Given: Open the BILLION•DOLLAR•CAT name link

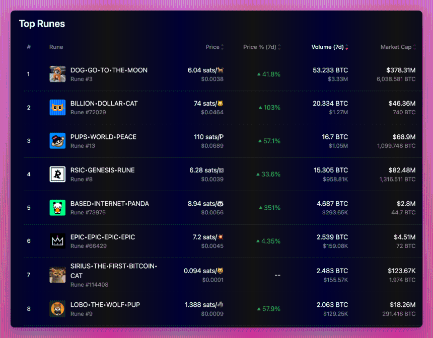Looking at the screenshot, I should pyautogui.click(x=104, y=104).
